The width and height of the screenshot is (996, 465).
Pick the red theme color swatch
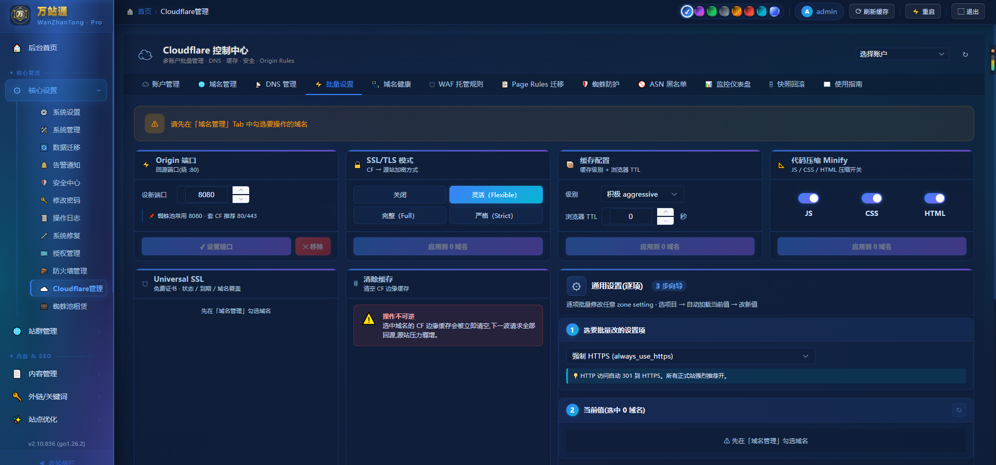coord(749,11)
